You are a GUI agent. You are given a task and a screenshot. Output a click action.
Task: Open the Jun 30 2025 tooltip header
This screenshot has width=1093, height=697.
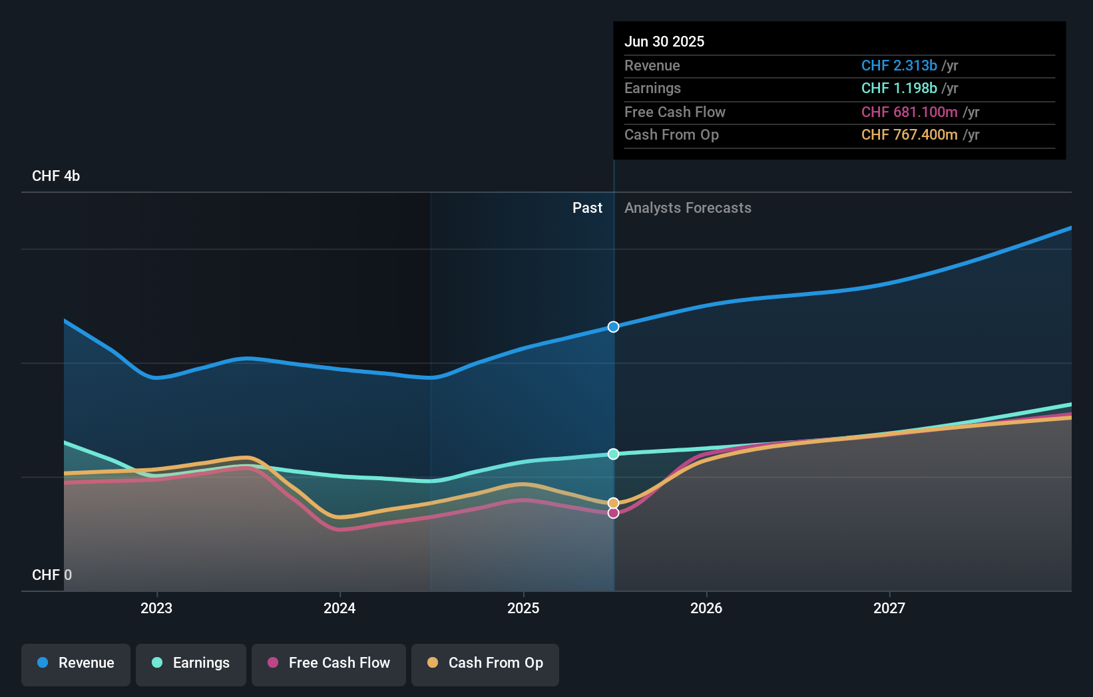(664, 41)
